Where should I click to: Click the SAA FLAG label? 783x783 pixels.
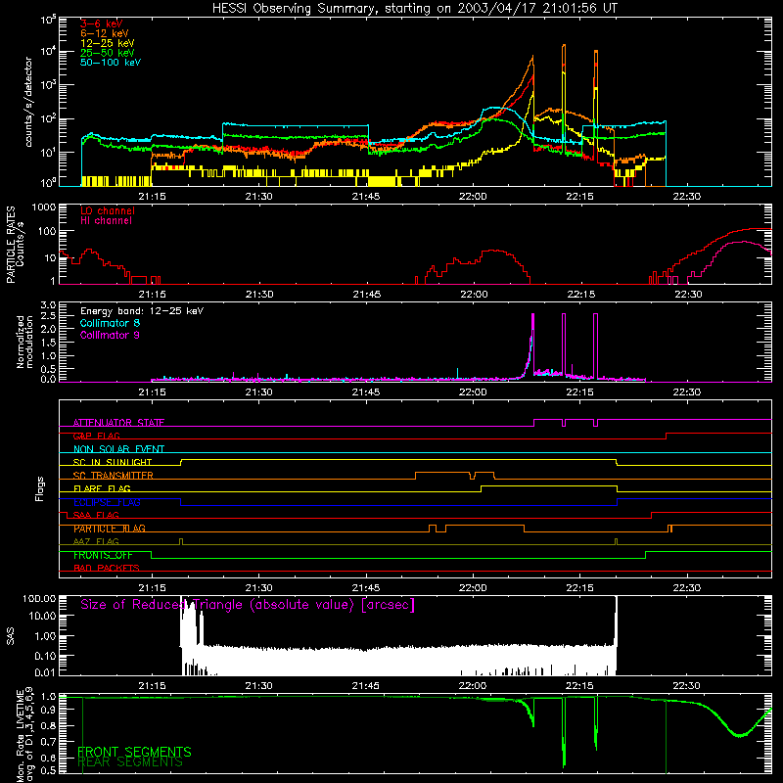(96, 515)
